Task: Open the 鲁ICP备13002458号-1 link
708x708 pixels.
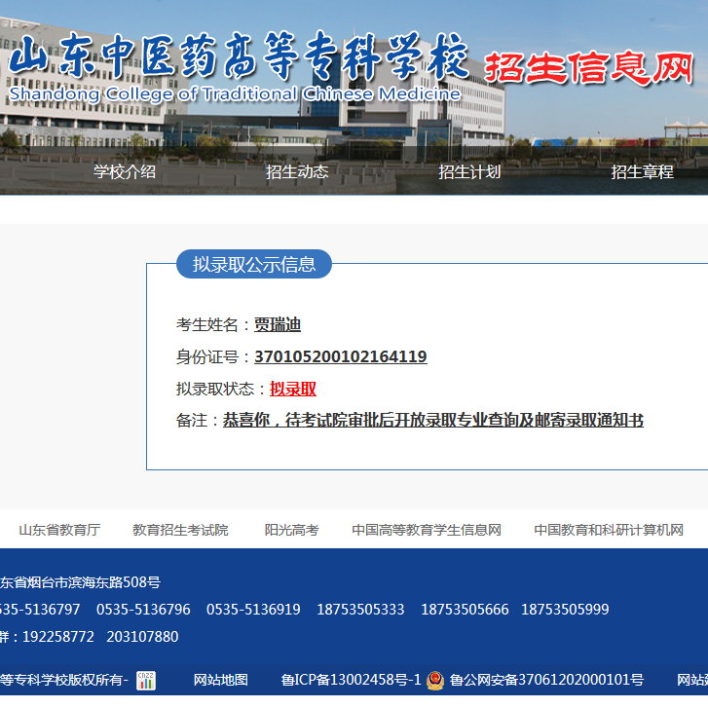Action: (351, 680)
